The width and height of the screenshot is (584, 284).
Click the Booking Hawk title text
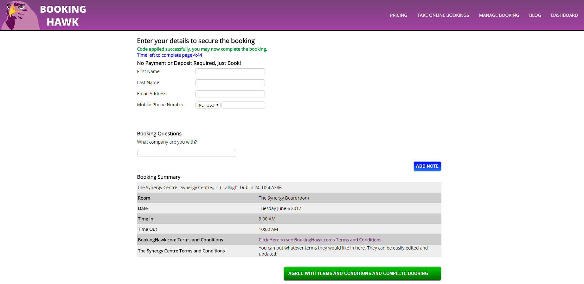63,15
